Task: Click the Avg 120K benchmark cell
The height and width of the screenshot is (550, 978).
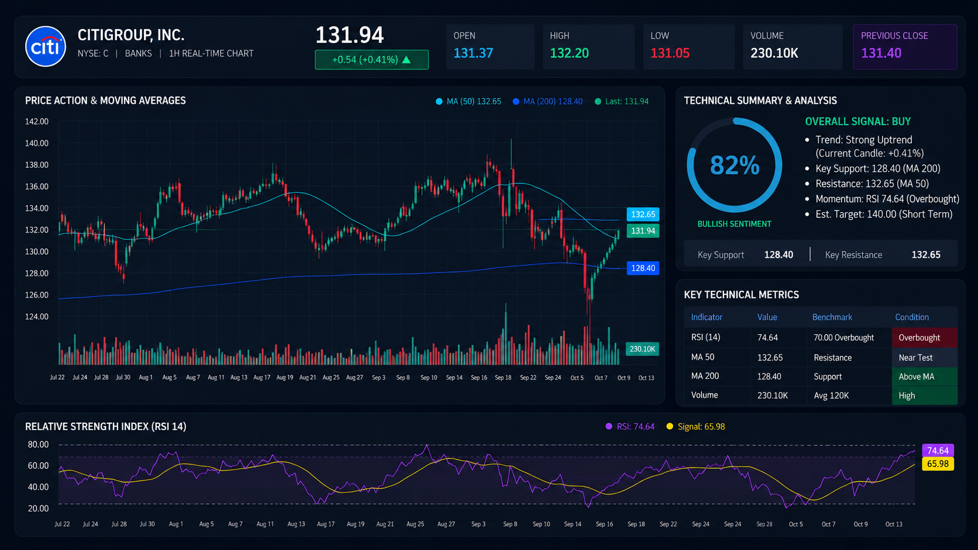Action: [x=831, y=396]
